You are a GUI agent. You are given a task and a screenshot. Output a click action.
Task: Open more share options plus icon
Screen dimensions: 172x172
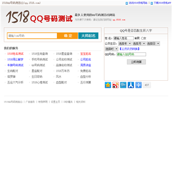139,85
